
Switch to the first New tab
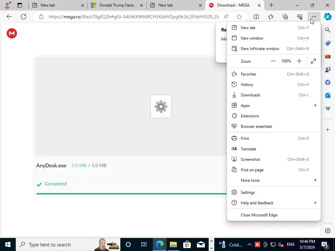click(58, 5)
